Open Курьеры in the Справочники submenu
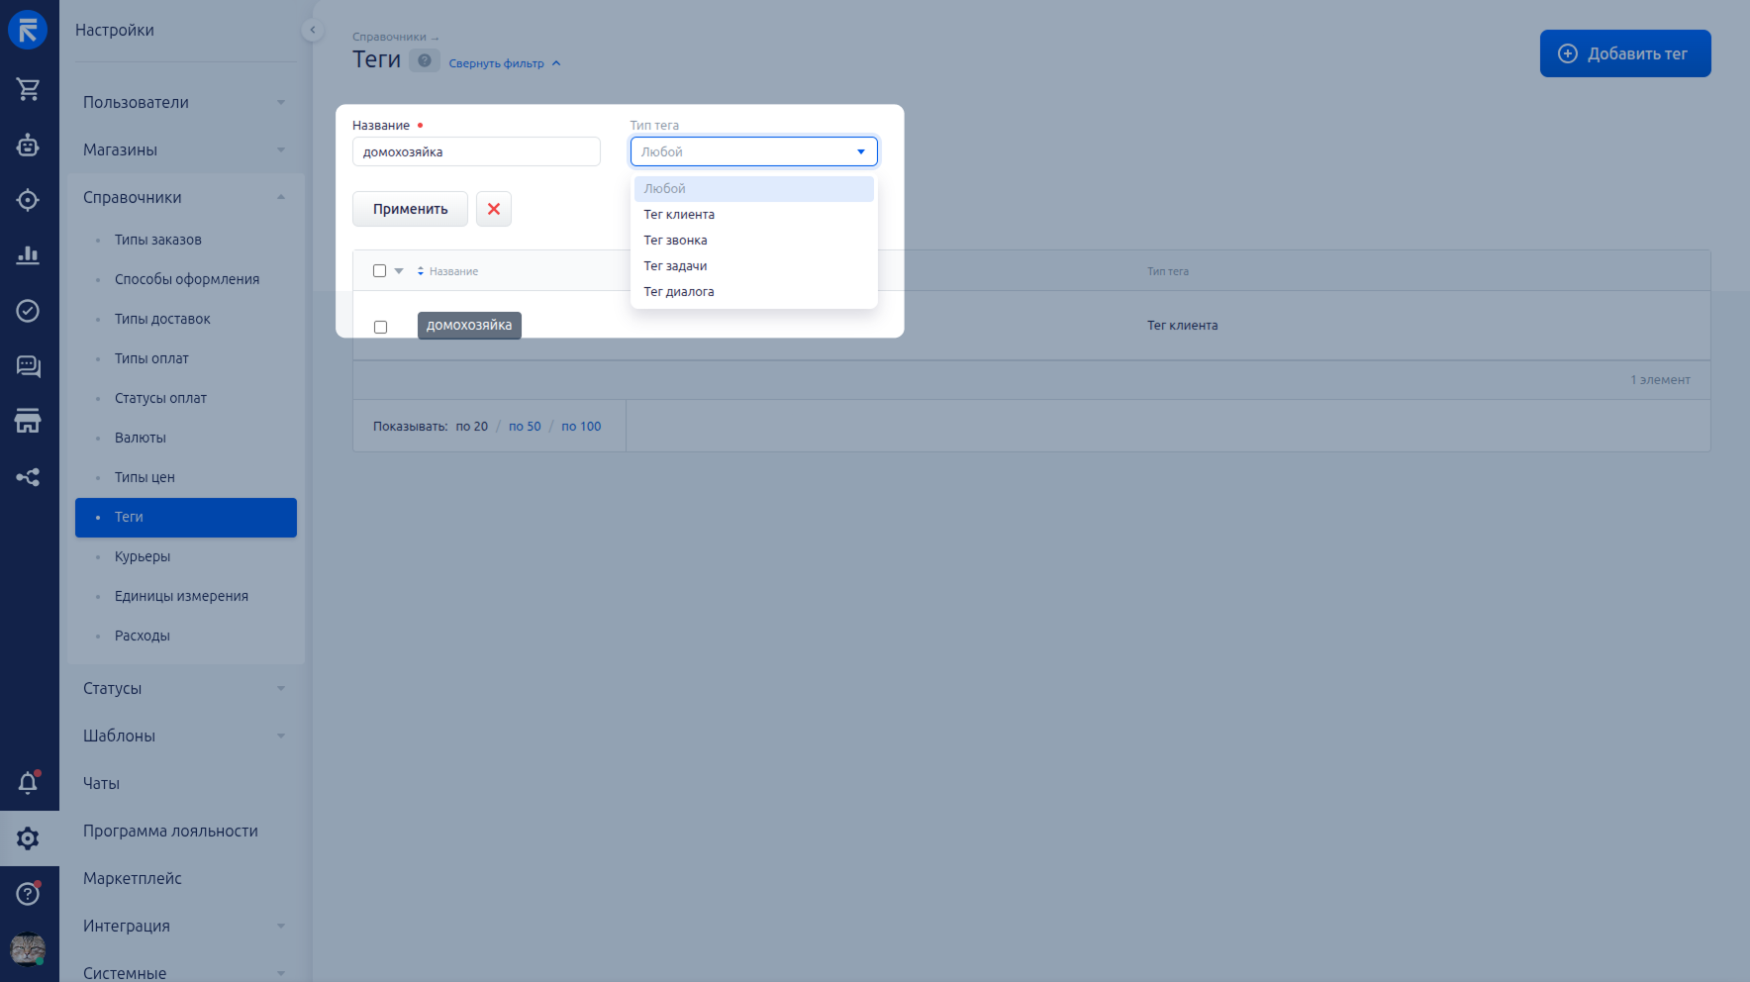Viewport: 1750px width, 982px height. coord(143,556)
